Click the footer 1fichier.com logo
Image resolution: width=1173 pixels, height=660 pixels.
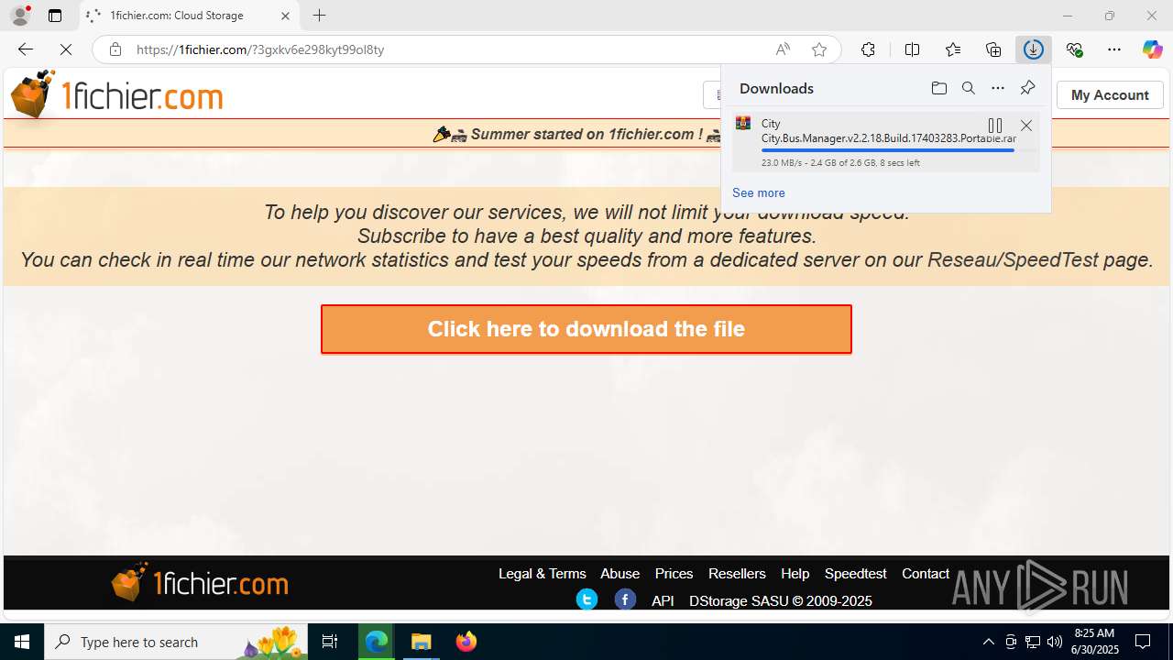coord(200,582)
